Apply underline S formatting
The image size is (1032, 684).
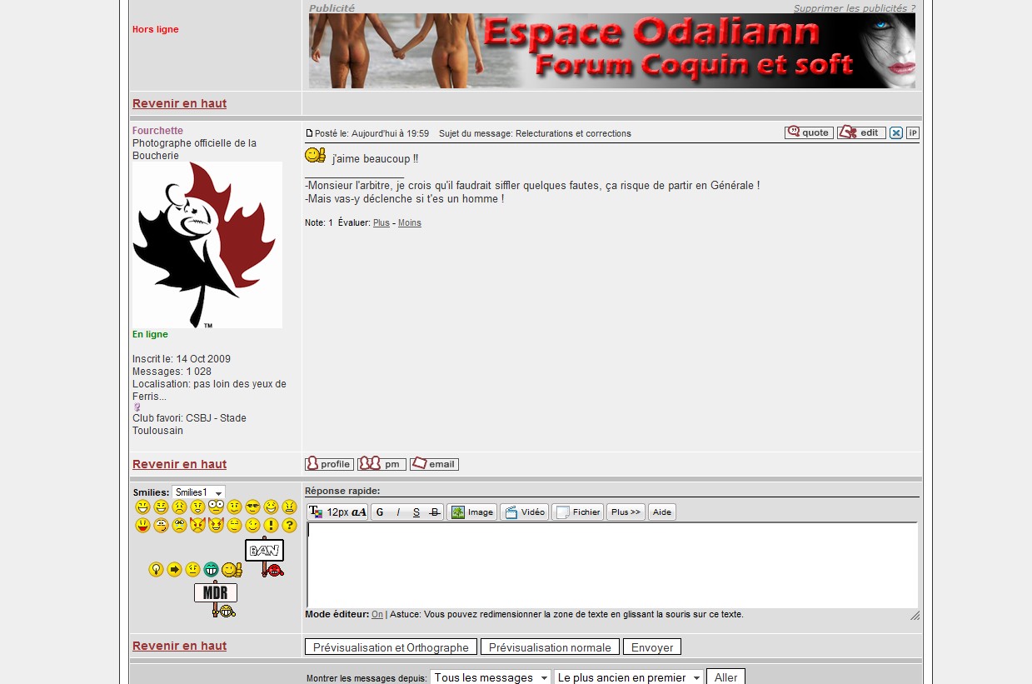(416, 512)
